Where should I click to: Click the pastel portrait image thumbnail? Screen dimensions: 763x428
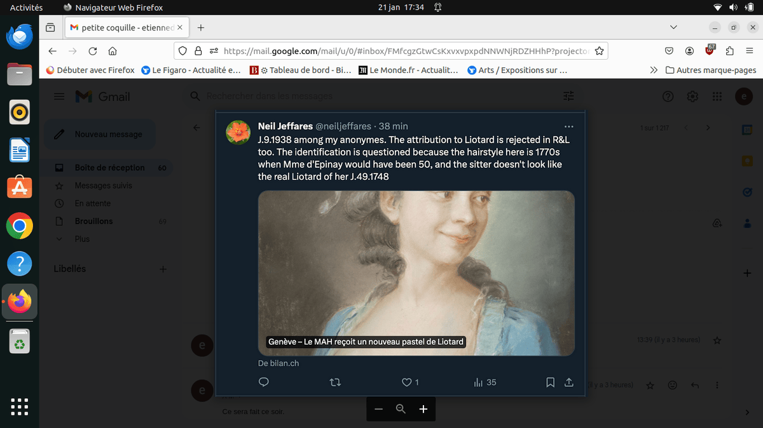(416, 273)
